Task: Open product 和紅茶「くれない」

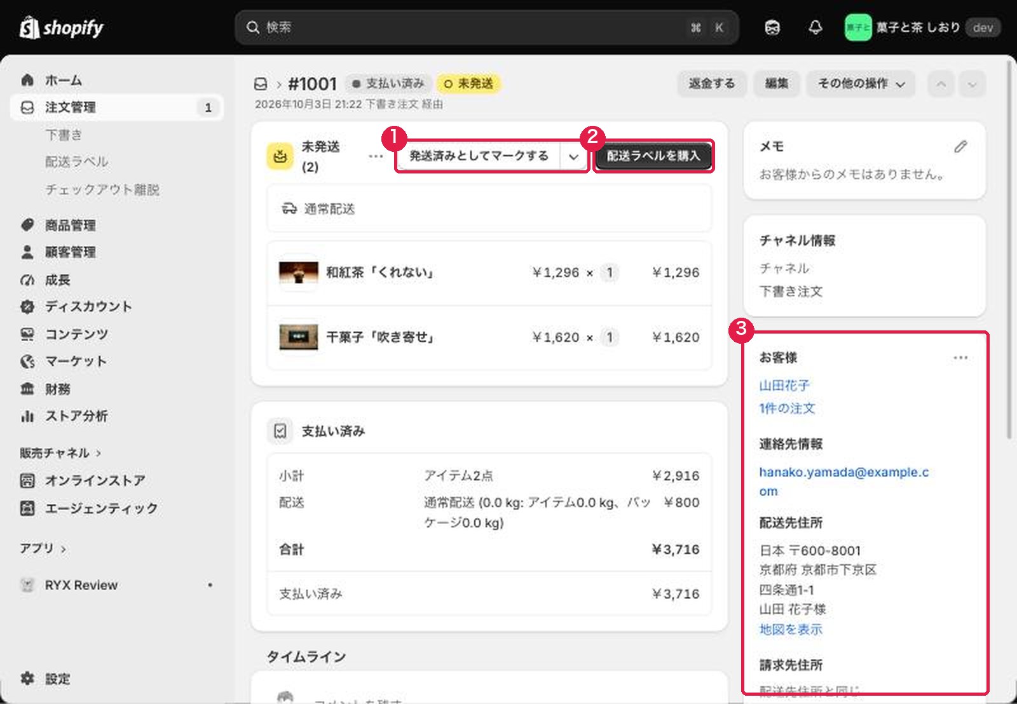Action: (x=380, y=273)
